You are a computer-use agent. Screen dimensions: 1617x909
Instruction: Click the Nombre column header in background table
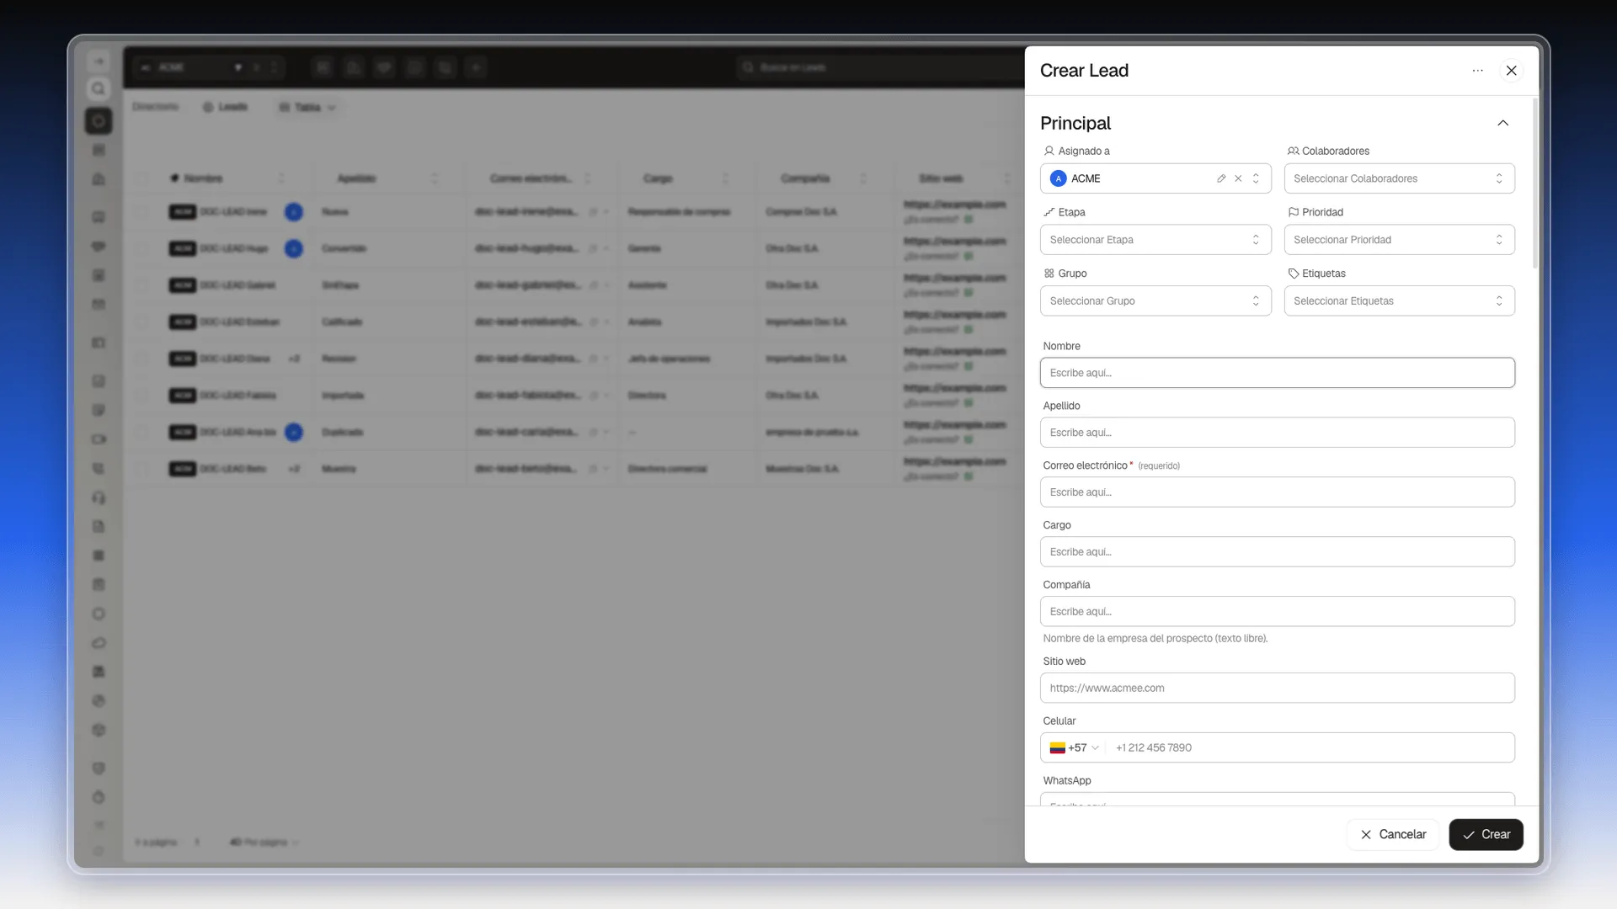203,178
